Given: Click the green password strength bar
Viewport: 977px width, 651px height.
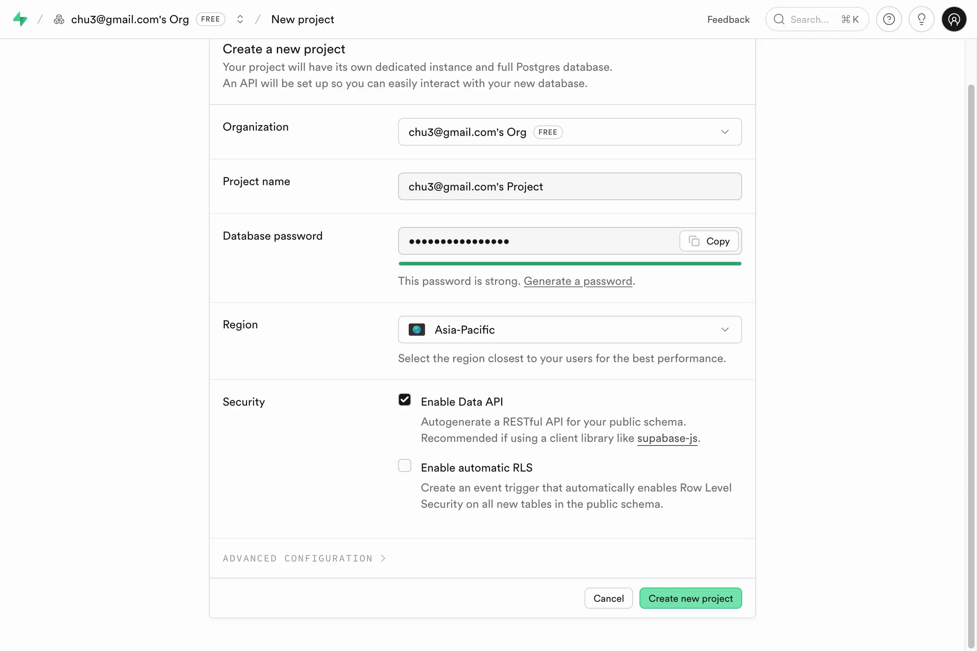Looking at the screenshot, I should click(570, 264).
